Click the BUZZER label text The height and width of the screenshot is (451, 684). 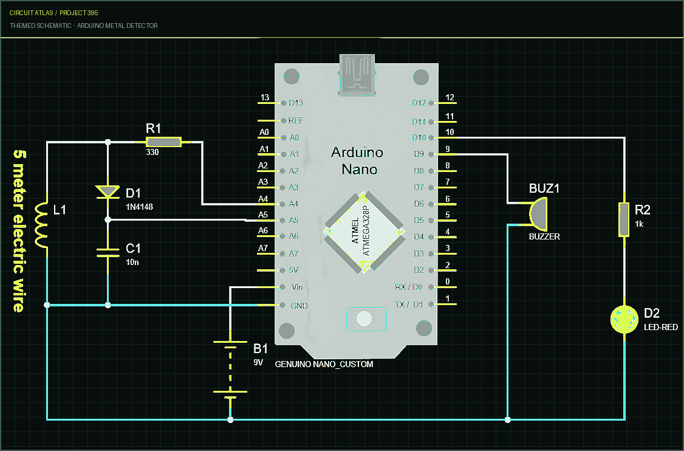pyautogui.click(x=544, y=236)
